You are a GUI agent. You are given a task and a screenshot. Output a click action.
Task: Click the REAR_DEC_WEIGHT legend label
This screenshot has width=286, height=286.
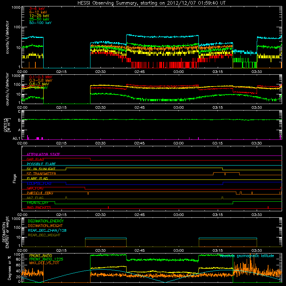[x=44, y=235]
